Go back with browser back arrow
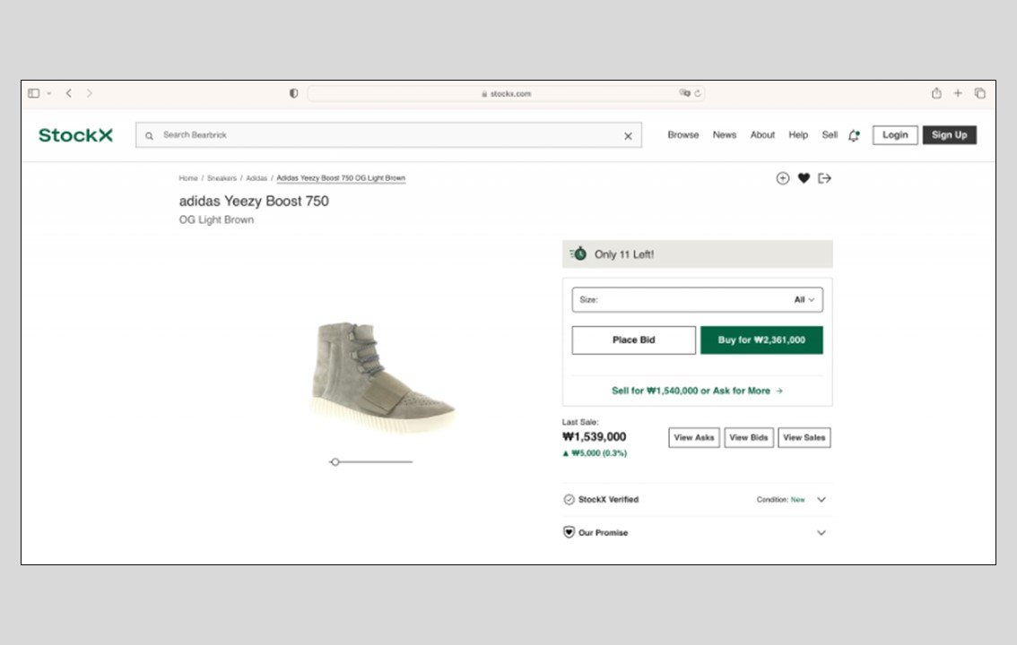Image resolution: width=1017 pixels, height=645 pixels. [69, 93]
